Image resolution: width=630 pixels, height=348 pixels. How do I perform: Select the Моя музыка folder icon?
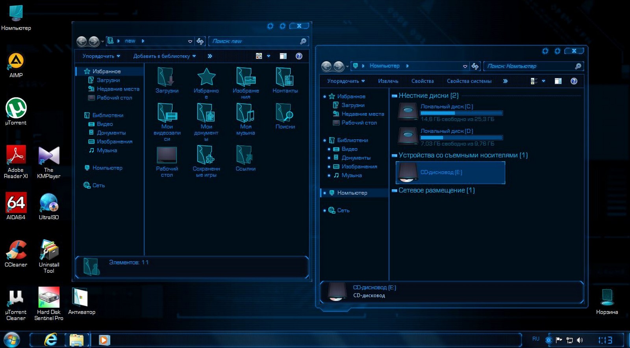(246, 119)
